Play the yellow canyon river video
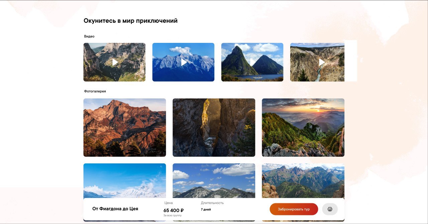The width and height of the screenshot is (428, 224). pyautogui.click(x=317, y=62)
